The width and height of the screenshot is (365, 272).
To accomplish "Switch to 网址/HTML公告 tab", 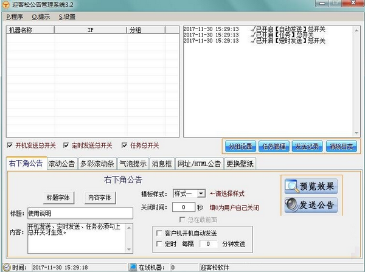I will [200, 164].
